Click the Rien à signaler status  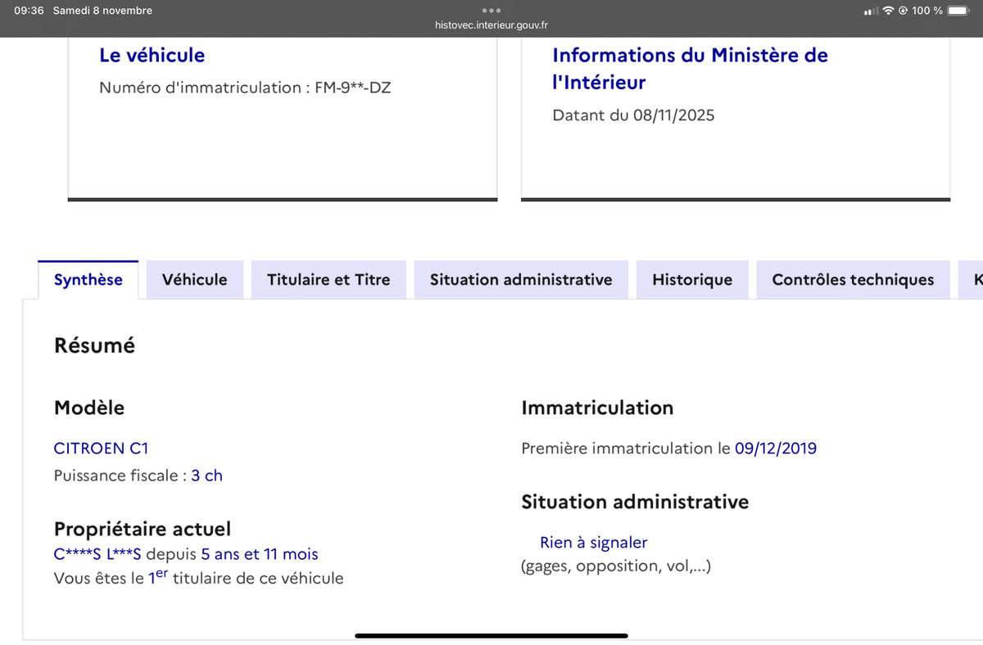pos(593,542)
